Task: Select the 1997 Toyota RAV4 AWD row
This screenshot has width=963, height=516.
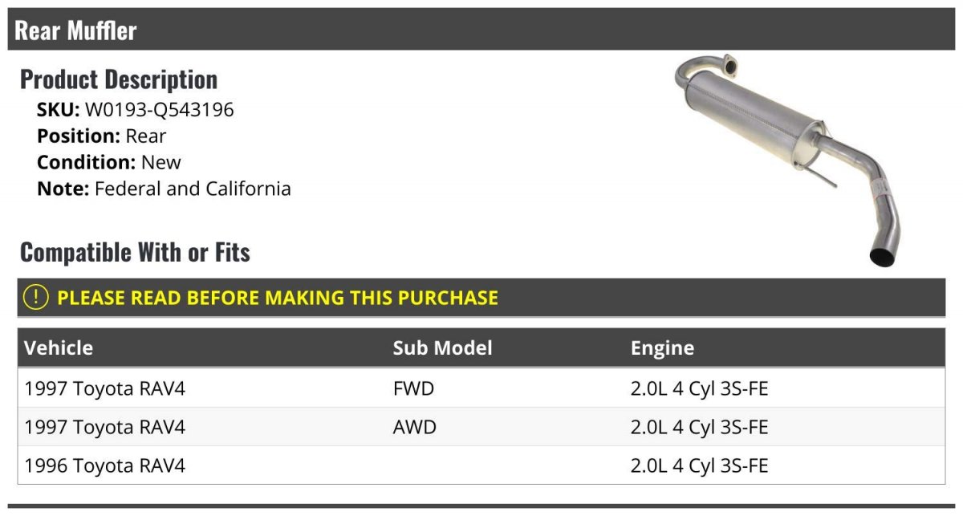Action: [x=481, y=427]
